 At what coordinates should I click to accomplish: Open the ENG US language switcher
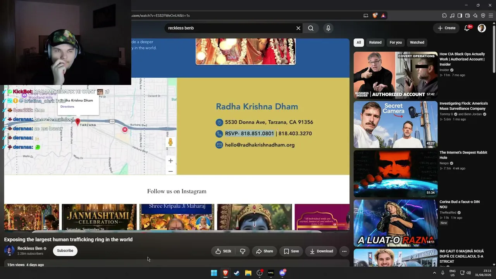tap(453, 273)
